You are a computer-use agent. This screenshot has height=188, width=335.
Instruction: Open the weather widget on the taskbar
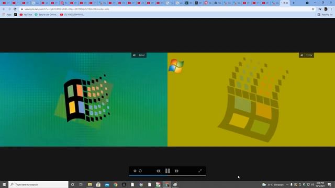tap(273, 184)
